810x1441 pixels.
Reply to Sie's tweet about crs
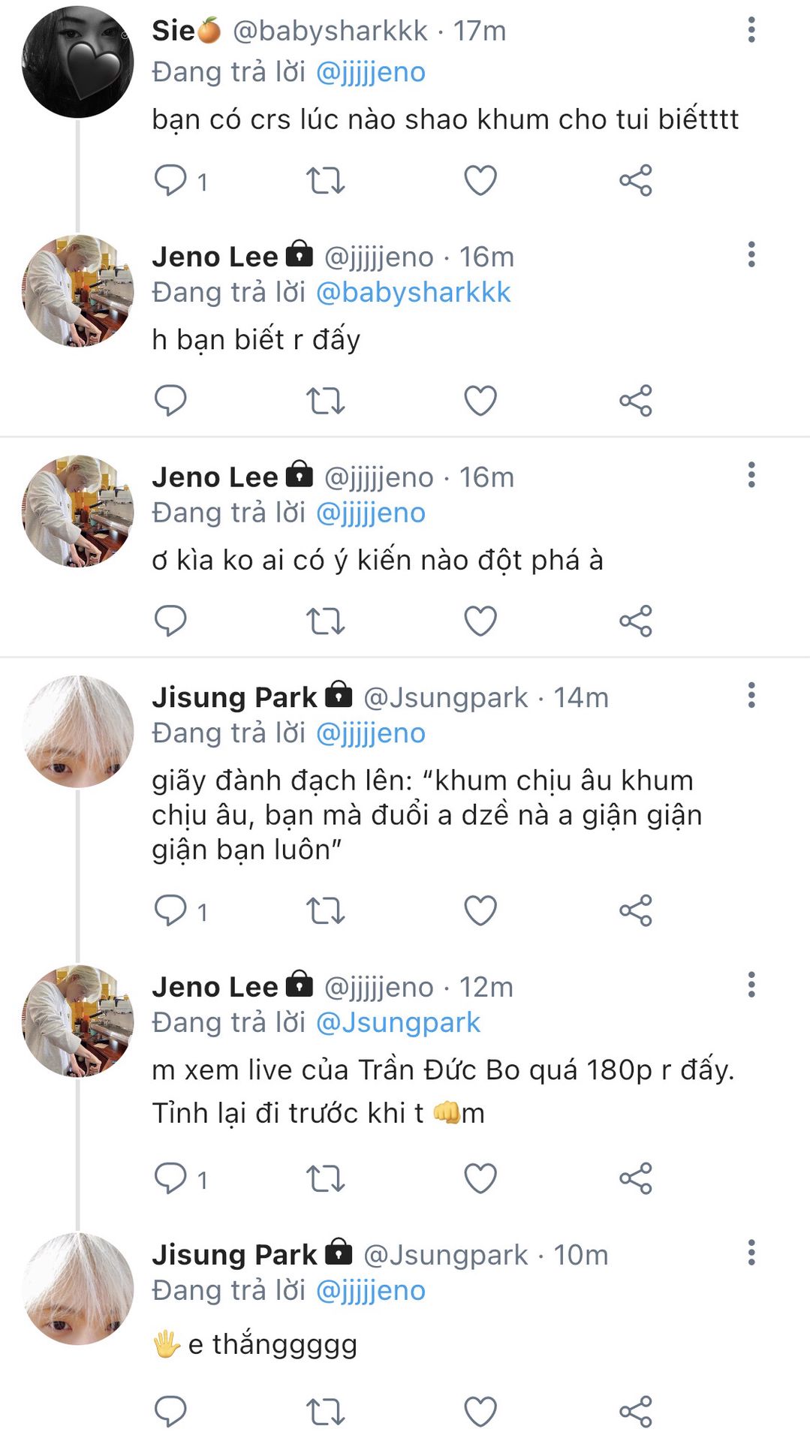(x=170, y=180)
